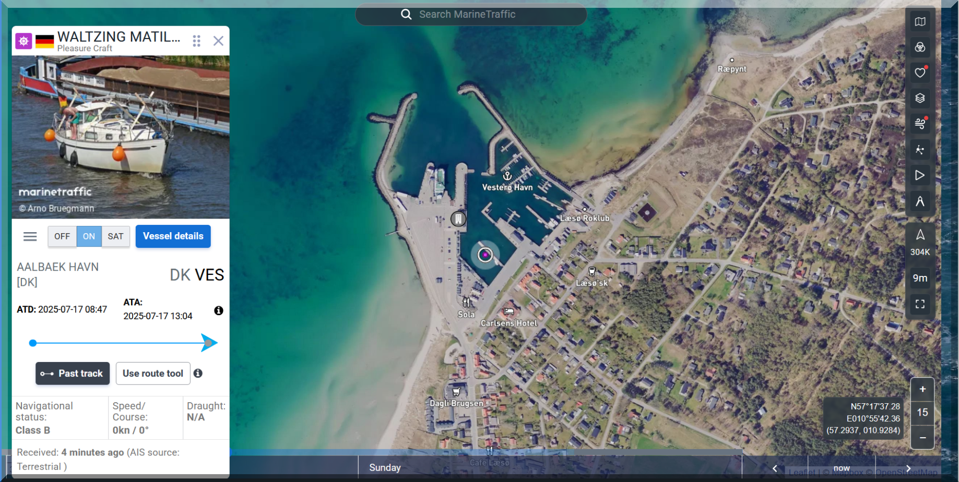Click the Past track button

tap(73, 373)
